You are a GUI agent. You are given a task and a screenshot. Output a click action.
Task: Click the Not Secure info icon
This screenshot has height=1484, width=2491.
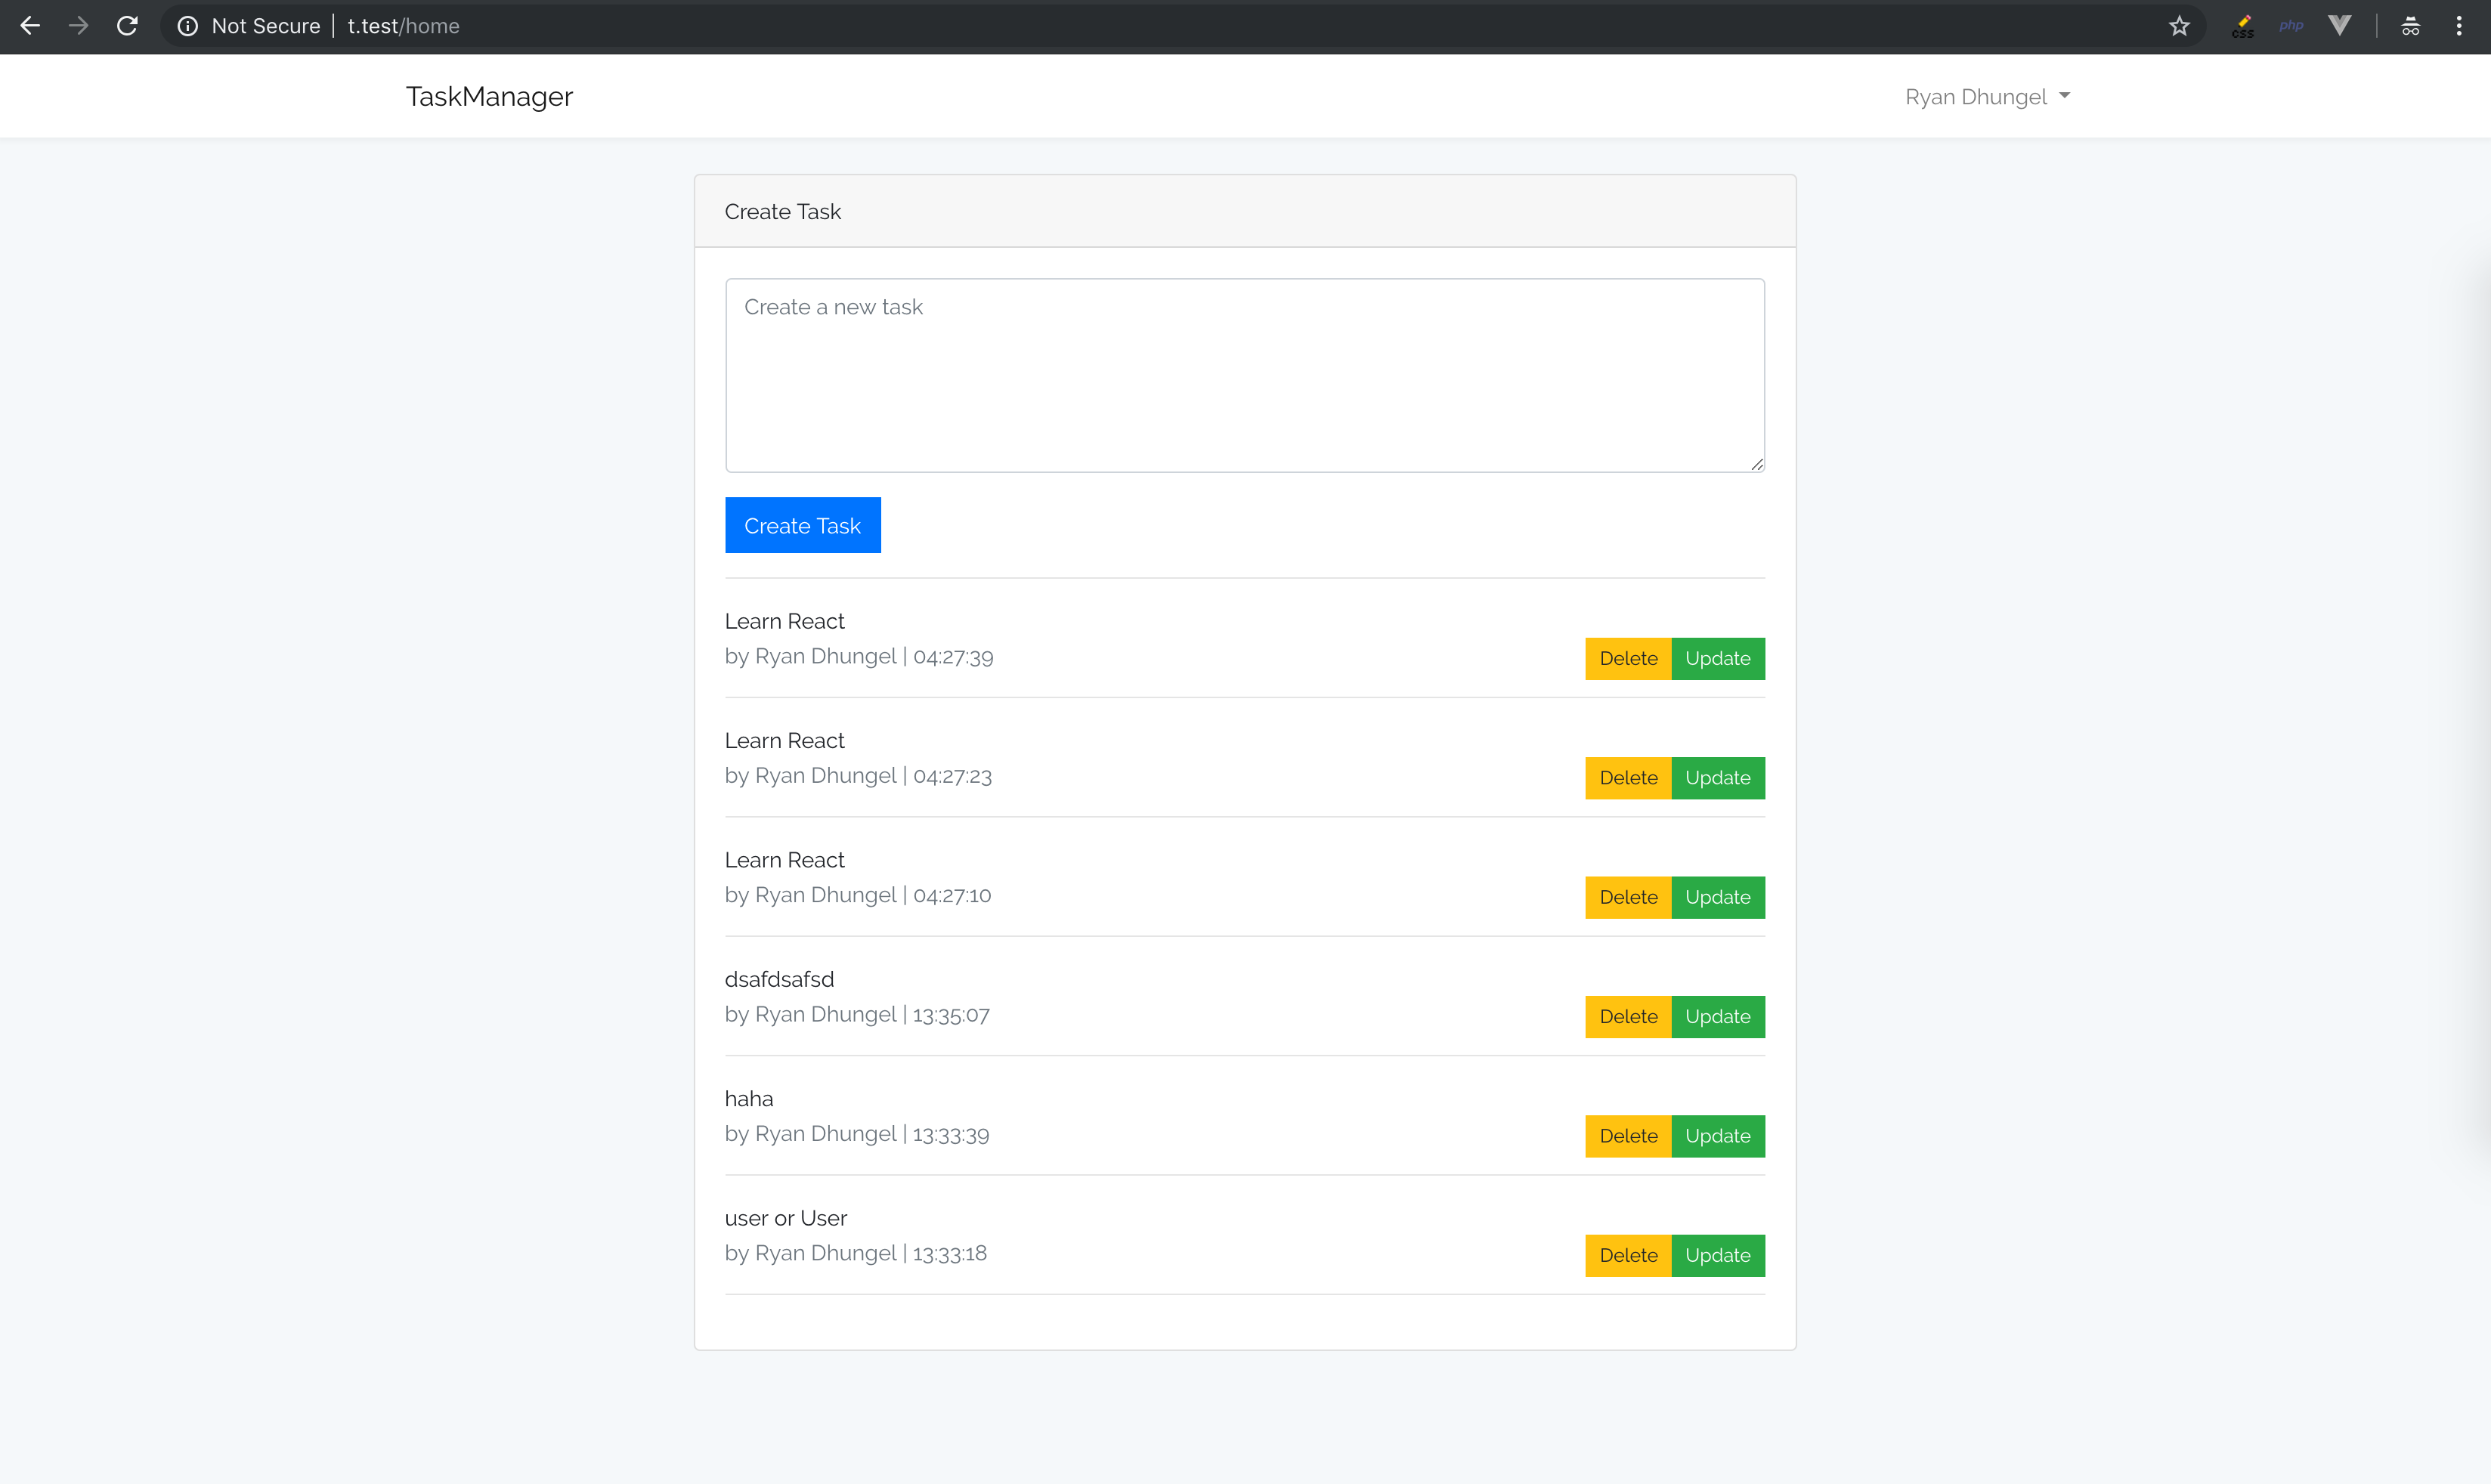click(187, 26)
